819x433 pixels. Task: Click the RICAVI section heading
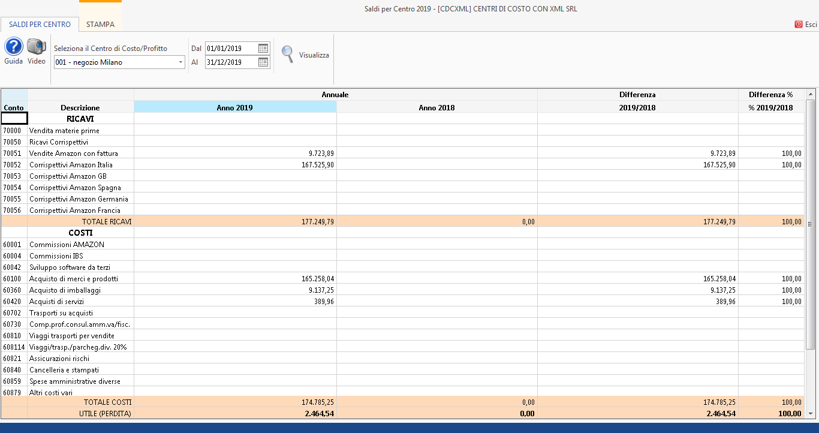[x=80, y=119]
